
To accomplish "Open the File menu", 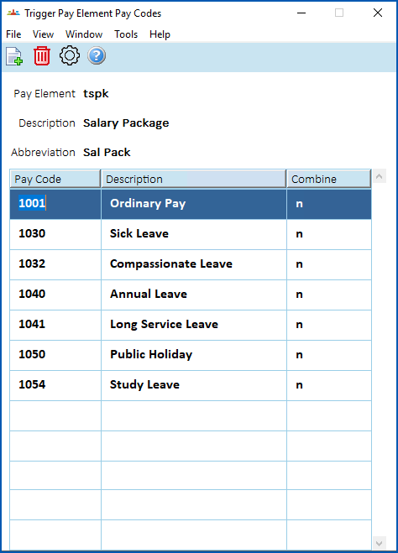I will [x=13, y=34].
